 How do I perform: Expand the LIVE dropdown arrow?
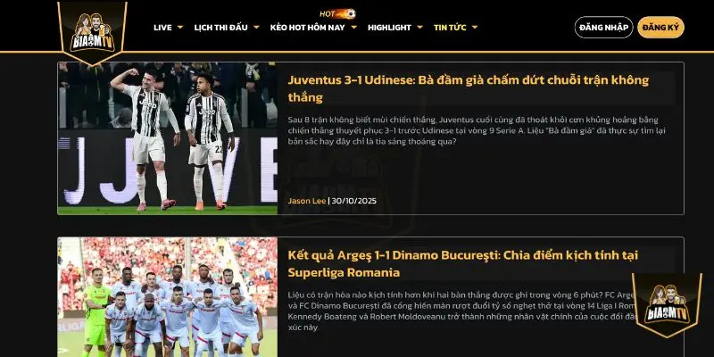click(180, 28)
